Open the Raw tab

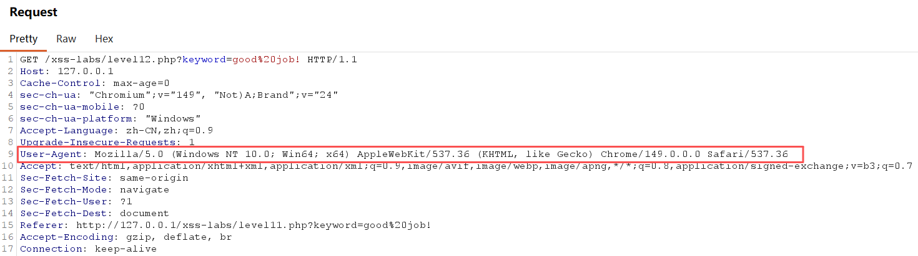66,39
